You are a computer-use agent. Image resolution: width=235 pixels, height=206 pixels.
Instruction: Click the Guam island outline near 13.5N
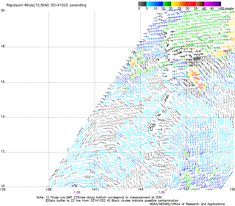152,127
